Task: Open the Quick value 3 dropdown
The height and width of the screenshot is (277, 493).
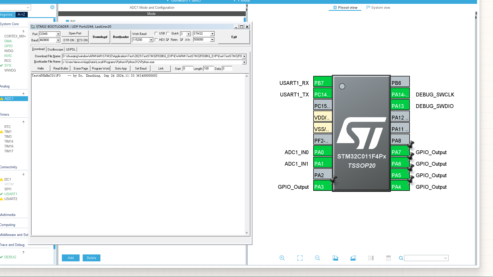Action: click(x=189, y=34)
